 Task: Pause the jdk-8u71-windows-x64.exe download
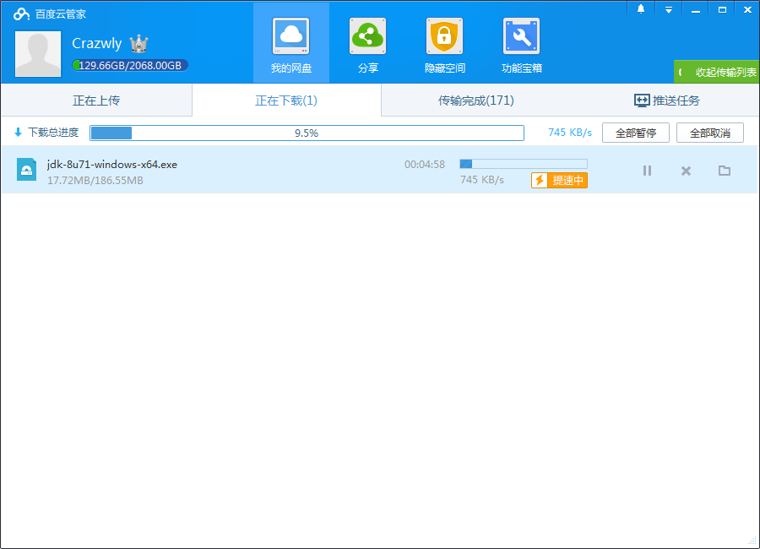647,171
